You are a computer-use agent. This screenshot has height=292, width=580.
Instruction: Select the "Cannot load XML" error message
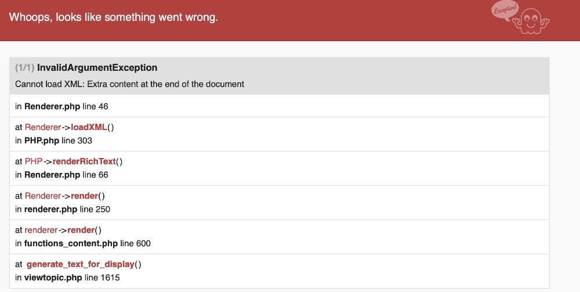[x=129, y=84]
